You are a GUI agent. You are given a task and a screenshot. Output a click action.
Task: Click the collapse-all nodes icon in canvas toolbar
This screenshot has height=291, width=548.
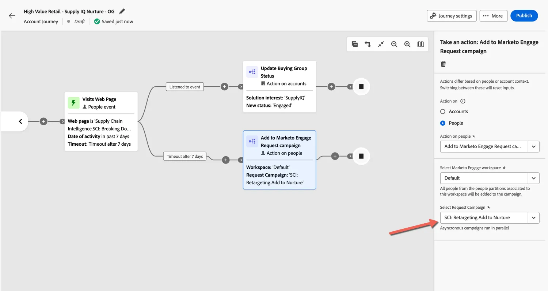[x=355, y=44]
